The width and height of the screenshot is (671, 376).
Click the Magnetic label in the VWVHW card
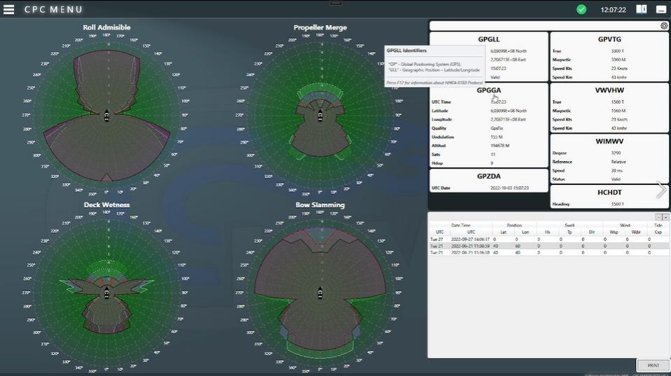562,111
